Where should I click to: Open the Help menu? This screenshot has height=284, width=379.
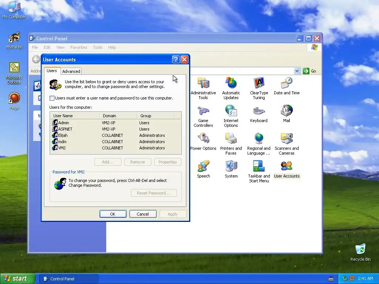coord(112,47)
